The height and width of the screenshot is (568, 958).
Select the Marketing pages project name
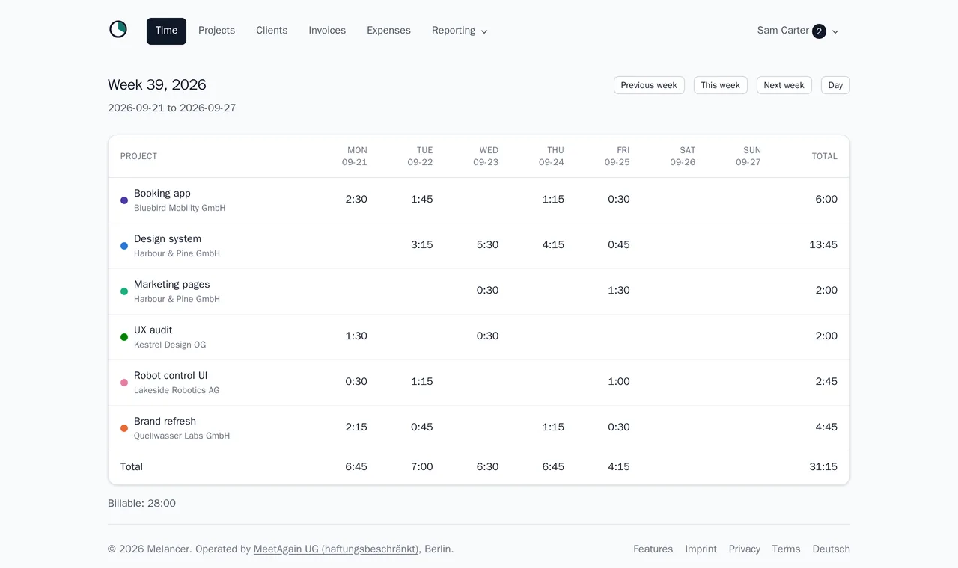point(171,285)
